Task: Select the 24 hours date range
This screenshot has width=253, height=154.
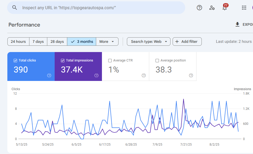Action: [18, 42]
